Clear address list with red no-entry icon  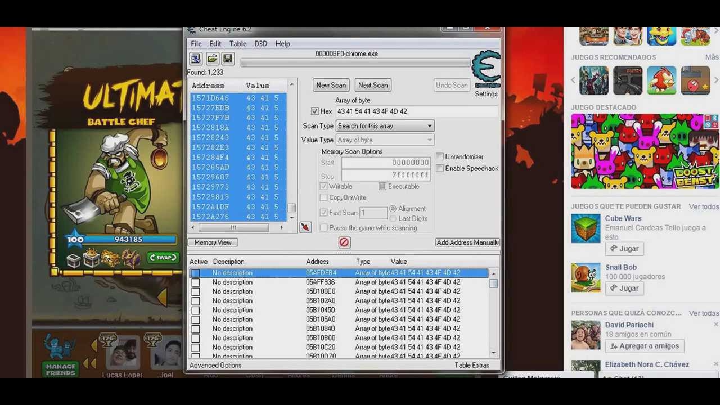(x=344, y=242)
